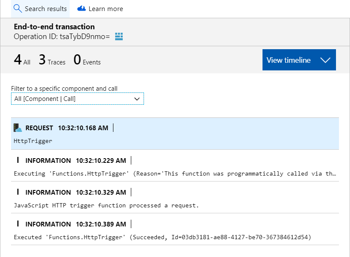This screenshot has height=257, width=350.
Task: Open the View timeline dropdown arrow
Action: pos(325,60)
